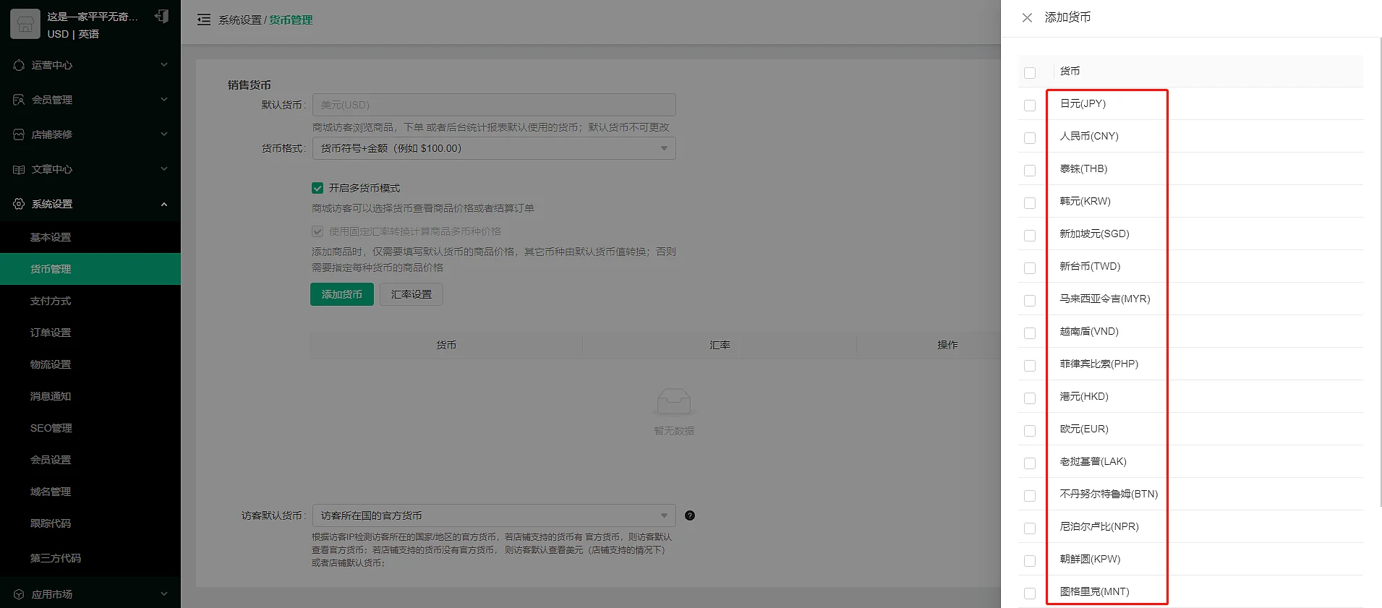Tick the 欧元(EUR) checkbox

[1030, 431]
